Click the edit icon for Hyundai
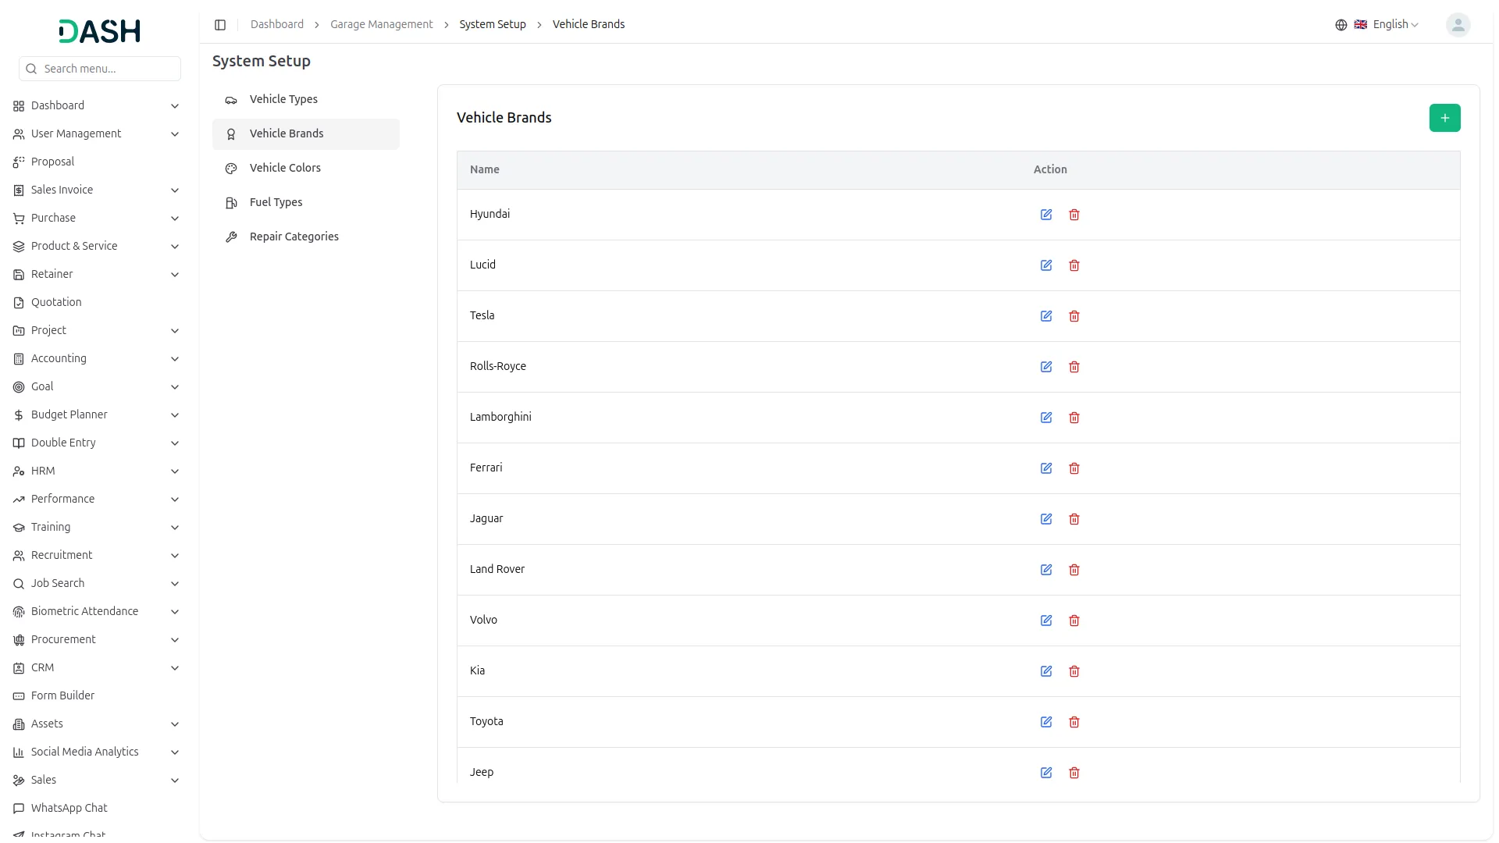Screen dimensions: 1499x843 pyautogui.click(x=1046, y=215)
